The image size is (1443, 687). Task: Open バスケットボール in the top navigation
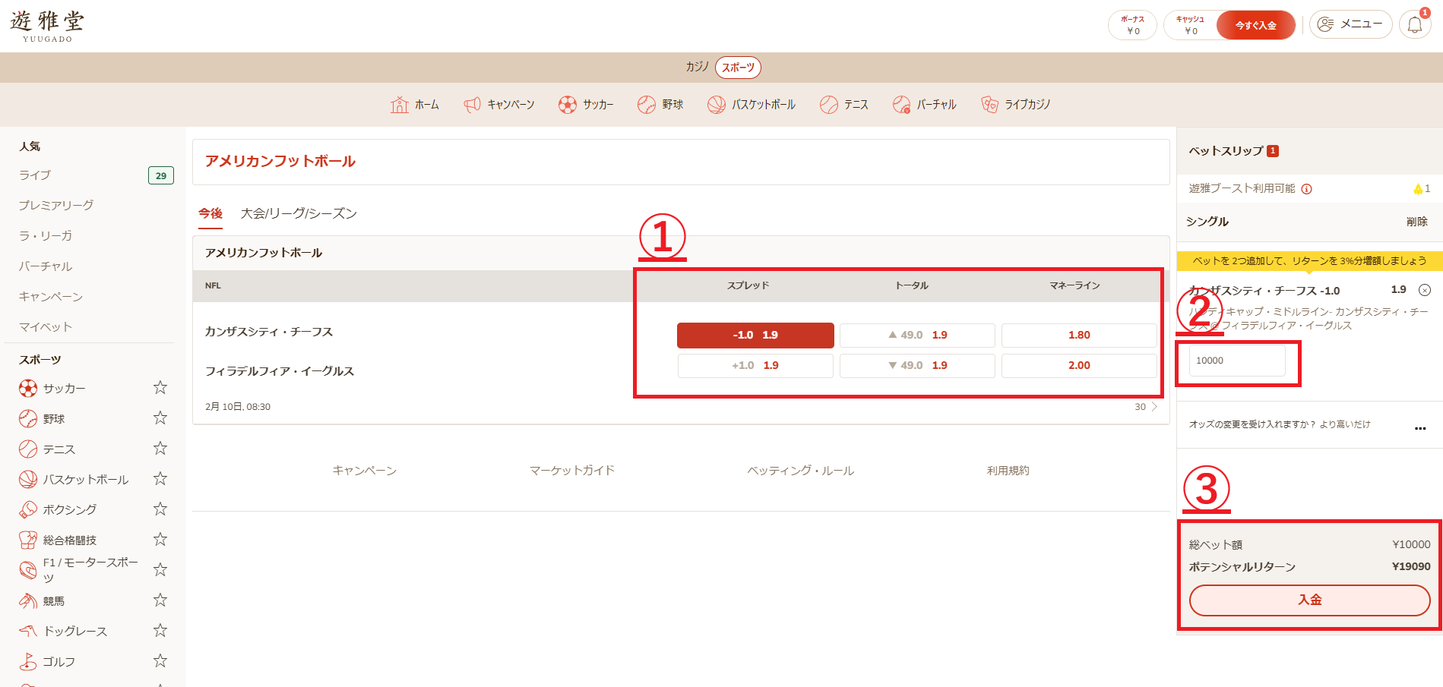click(x=752, y=105)
